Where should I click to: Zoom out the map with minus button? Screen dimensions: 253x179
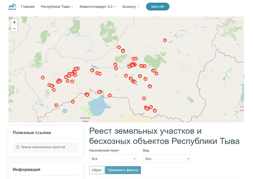tap(14, 29)
